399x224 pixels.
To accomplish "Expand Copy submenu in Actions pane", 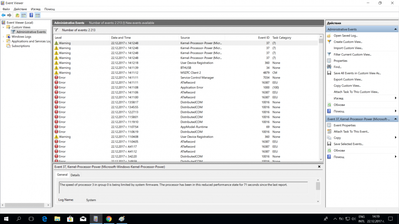I will 395,138.
